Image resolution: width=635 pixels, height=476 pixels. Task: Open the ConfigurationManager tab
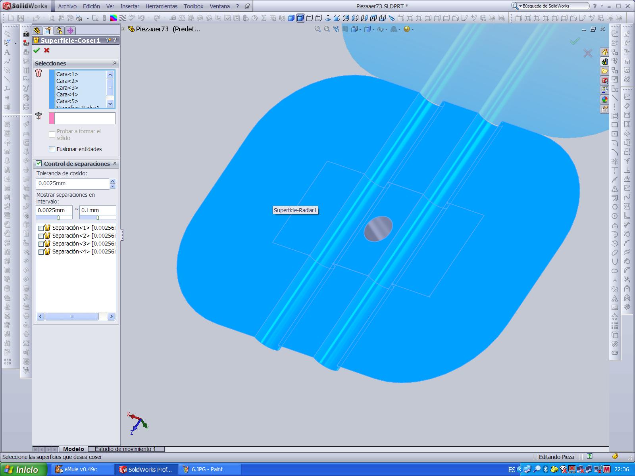coord(59,31)
